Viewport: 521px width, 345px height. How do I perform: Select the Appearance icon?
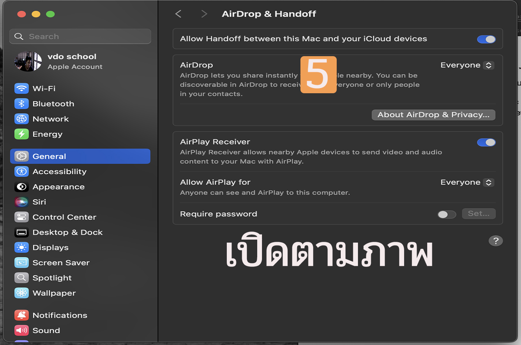click(x=22, y=187)
